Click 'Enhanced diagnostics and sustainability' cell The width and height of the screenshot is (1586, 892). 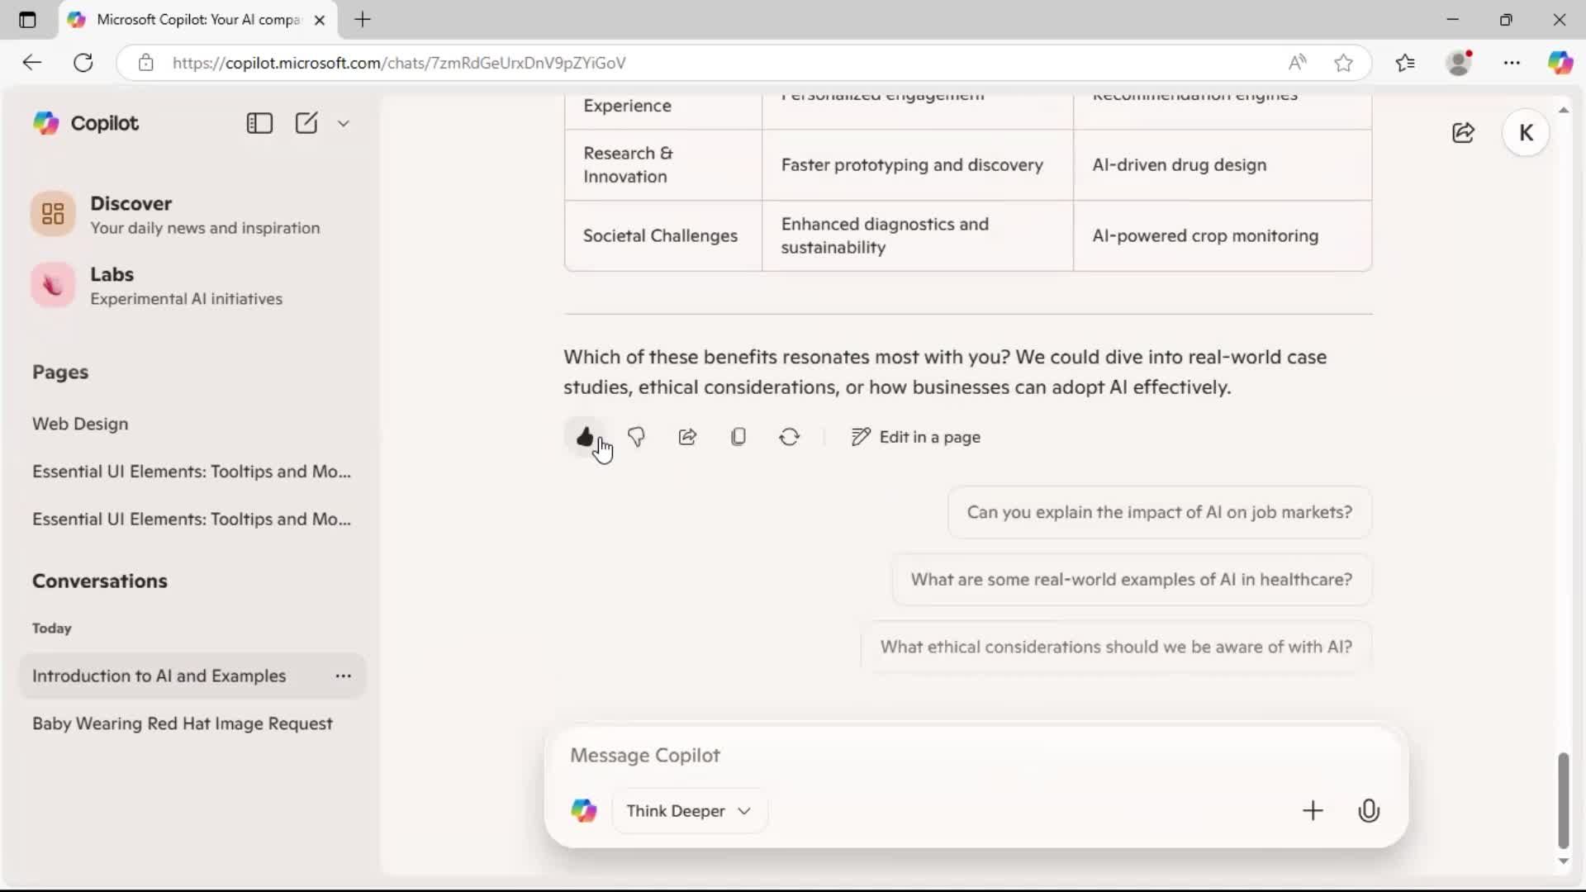[917, 236]
